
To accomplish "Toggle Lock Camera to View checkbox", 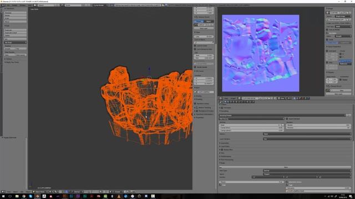I will click(x=195, y=49).
